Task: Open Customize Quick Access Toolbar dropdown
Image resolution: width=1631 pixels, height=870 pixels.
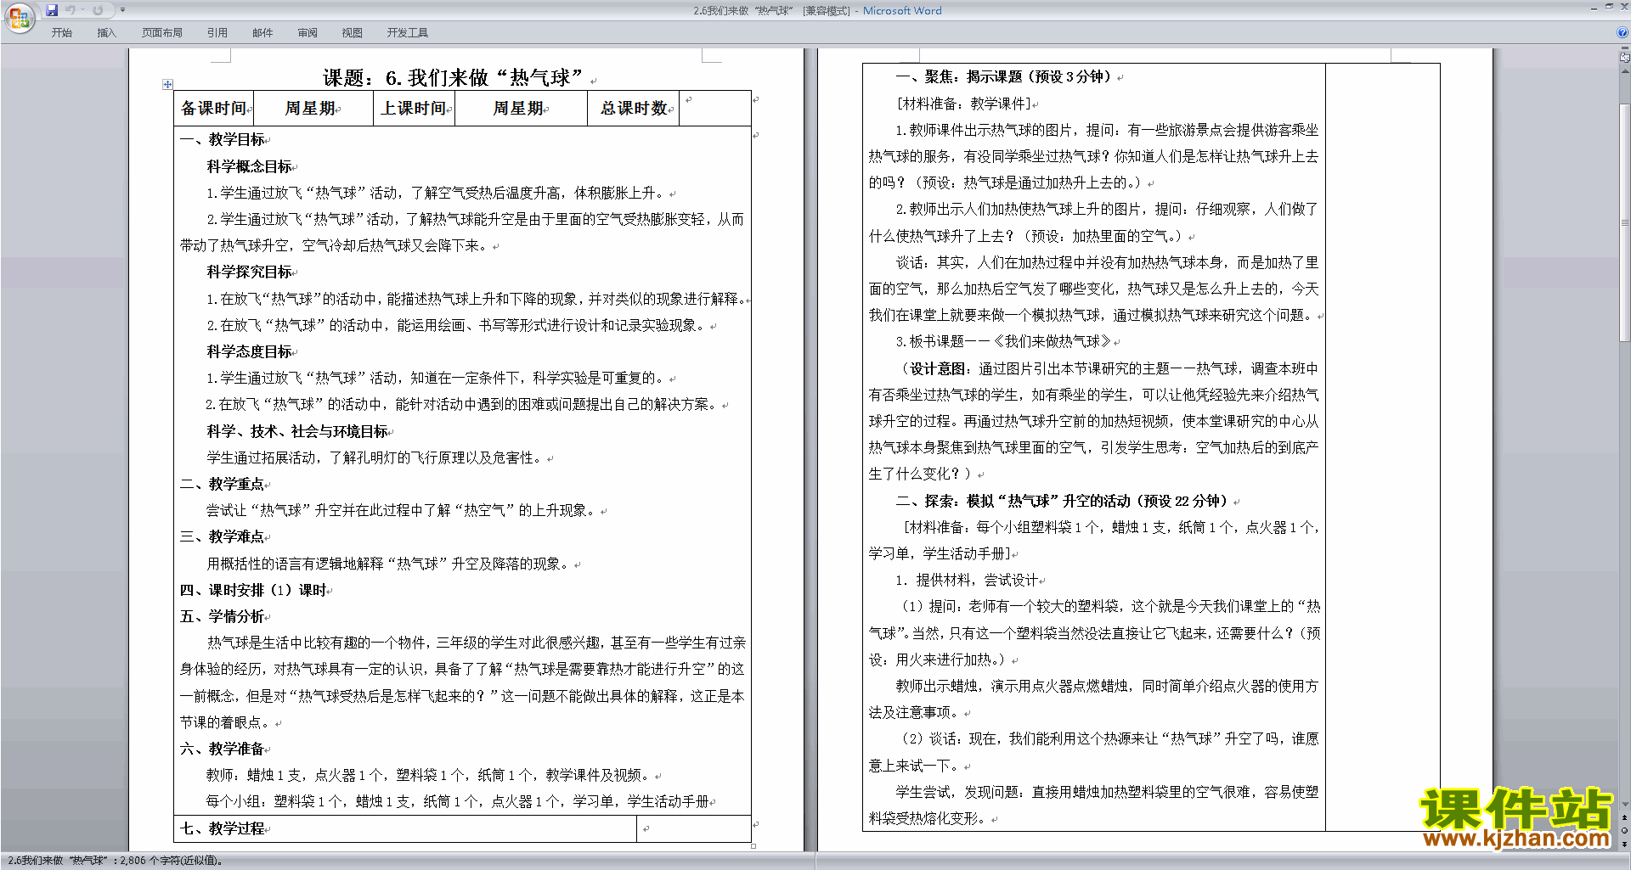Action: click(x=122, y=10)
